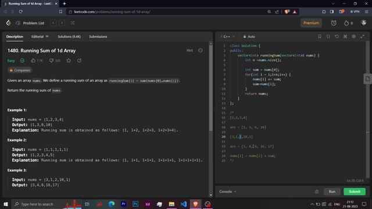Open the Windows Start menu

pos(6,204)
